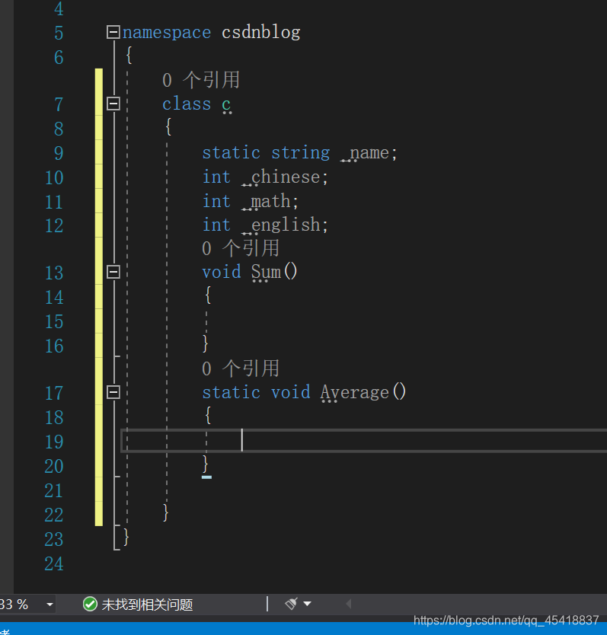Collapse the static void Average() method
The width and height of the screenshot is (607, 635).
pyautogui.click(x=113, y=392)
